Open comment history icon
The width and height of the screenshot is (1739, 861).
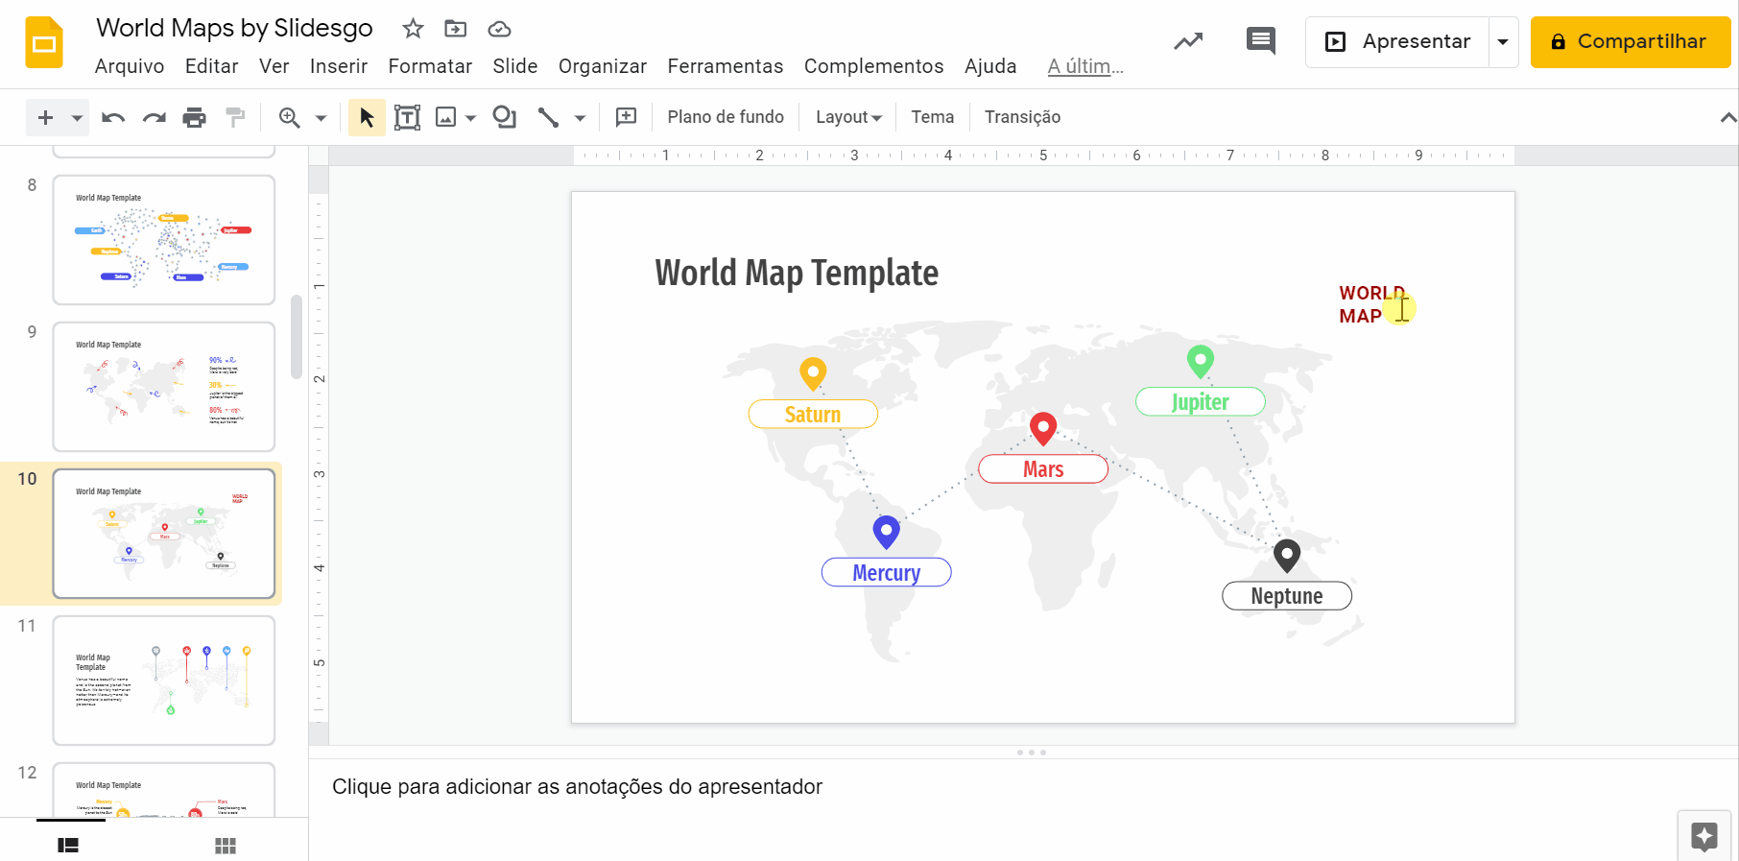pyautogui.click(x=1260, y=41)
